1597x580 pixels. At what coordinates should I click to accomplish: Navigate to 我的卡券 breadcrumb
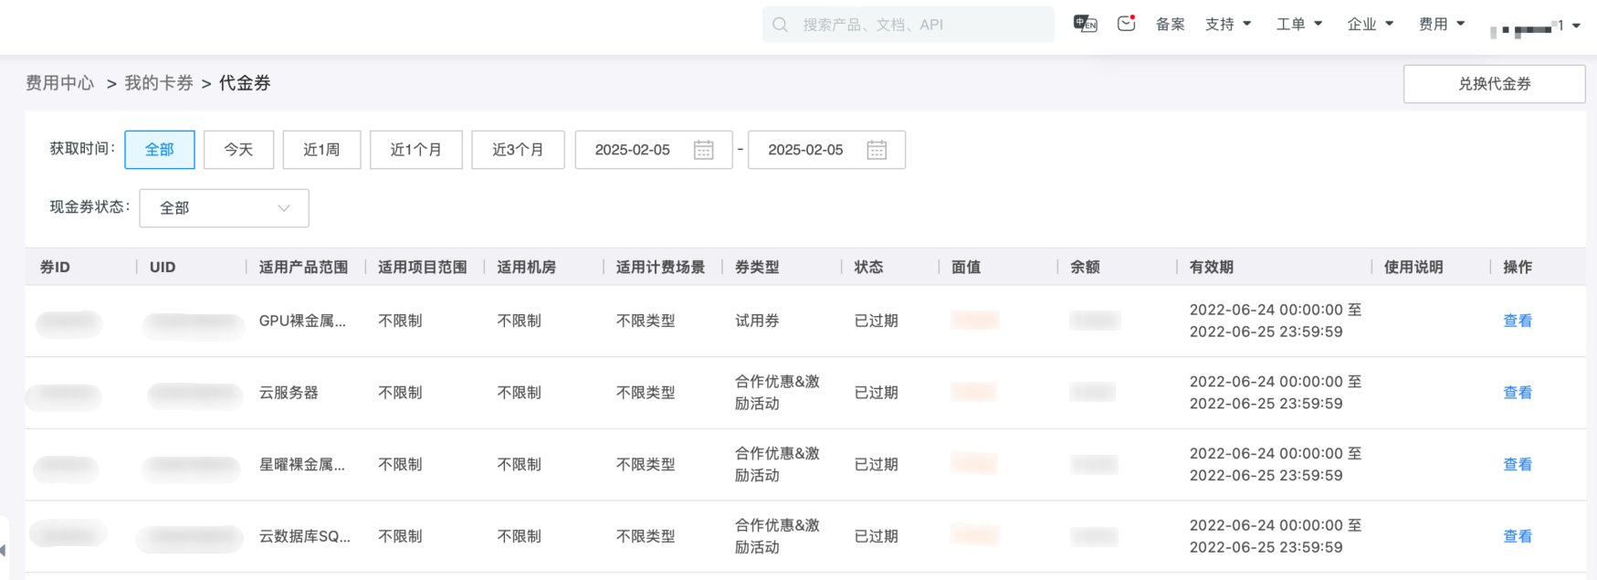click(159, 83)
